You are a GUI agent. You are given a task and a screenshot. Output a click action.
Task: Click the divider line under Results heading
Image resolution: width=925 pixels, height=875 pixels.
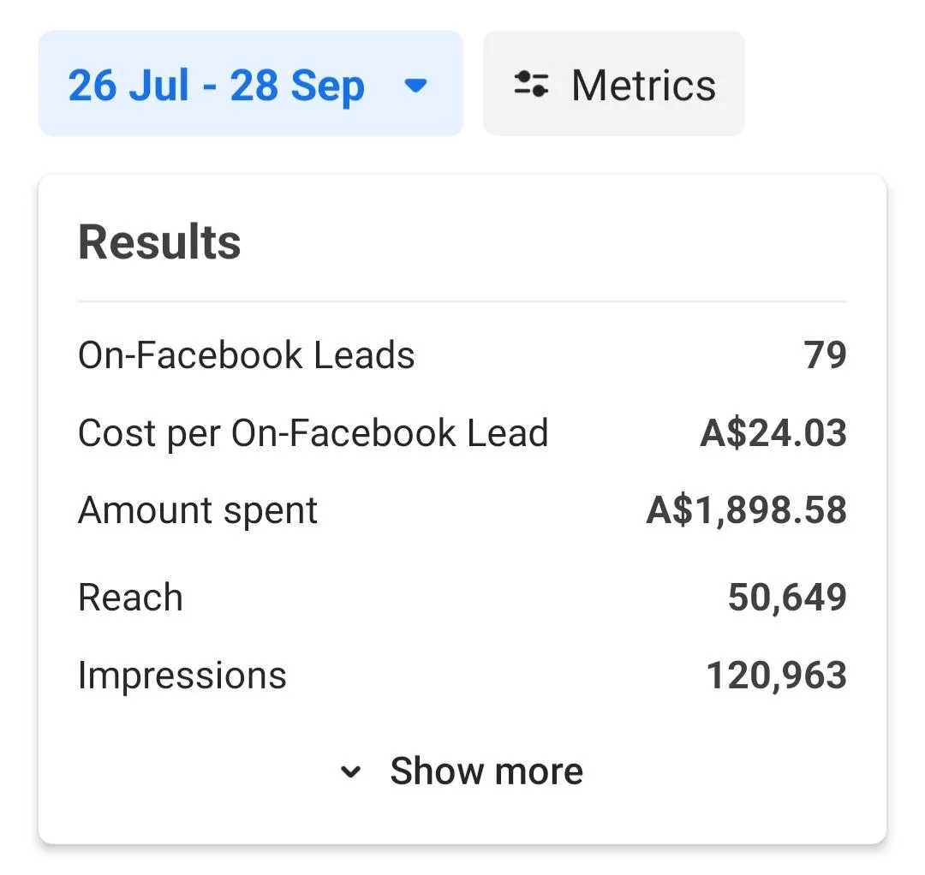click(462, 301)
